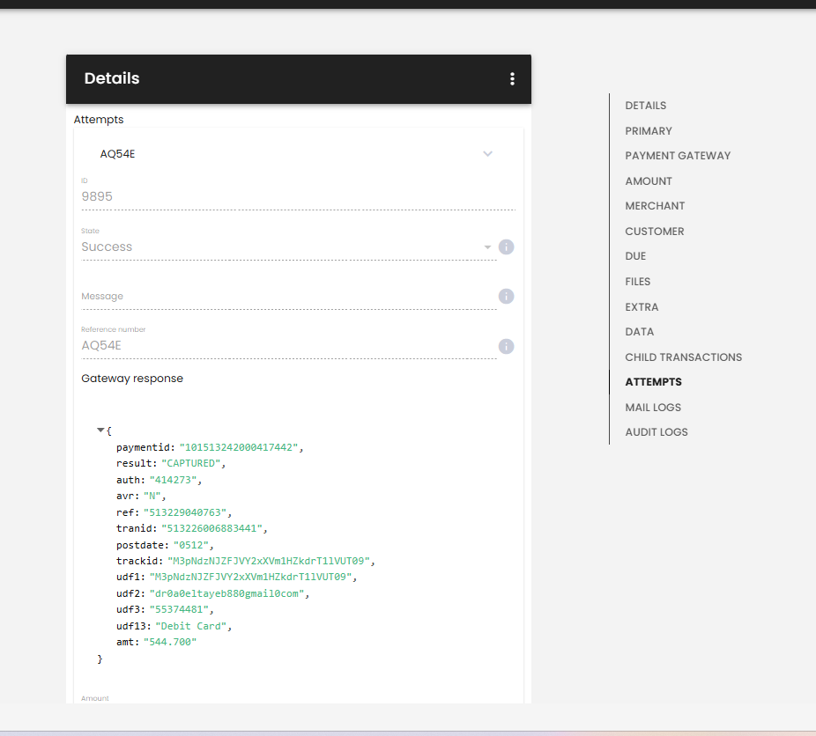The height and width of the screenshot is (736, 816).
Task: Navigate to CUSTOMER section
Action: coord(654,232)
